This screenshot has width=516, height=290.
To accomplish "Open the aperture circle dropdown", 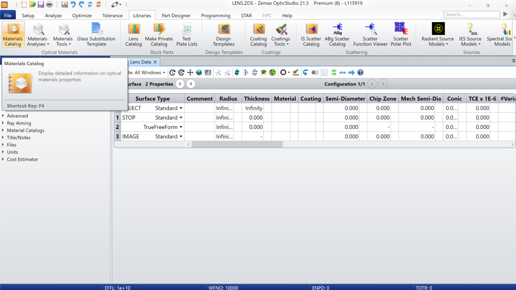I will coord(289,72).
